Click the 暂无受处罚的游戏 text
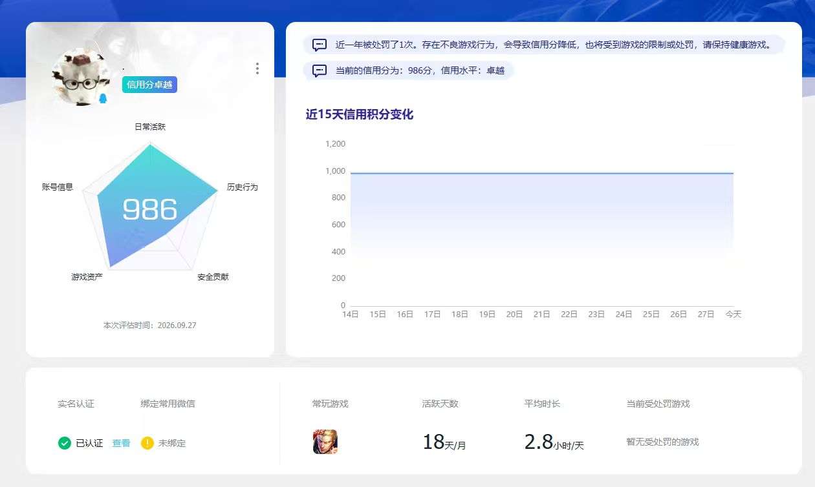The width and height of the screenshot is (815, 487). click(662, 442)
